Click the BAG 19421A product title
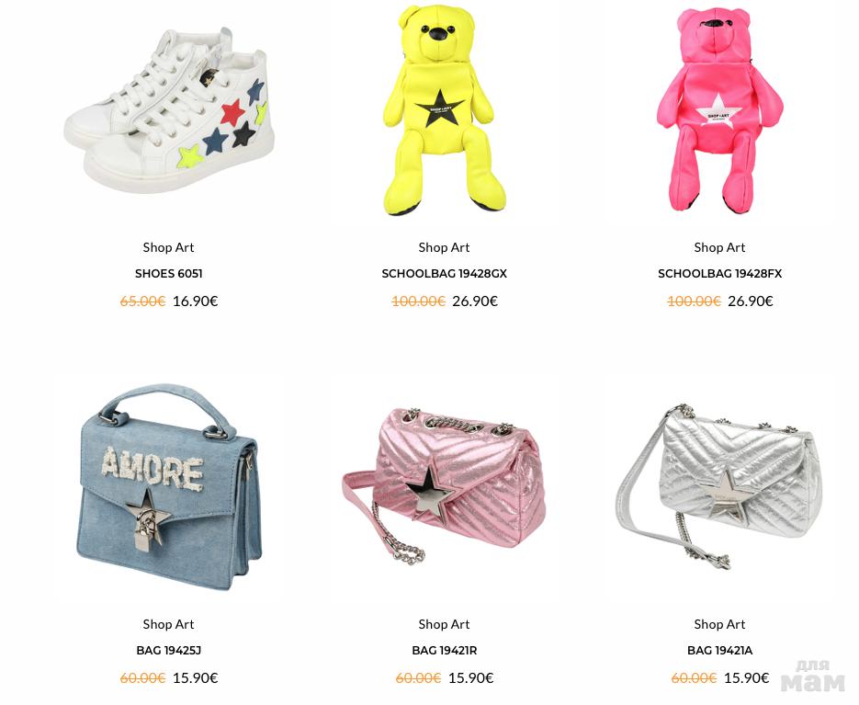This screenshot has height=705, width=859. pos(720,651)
